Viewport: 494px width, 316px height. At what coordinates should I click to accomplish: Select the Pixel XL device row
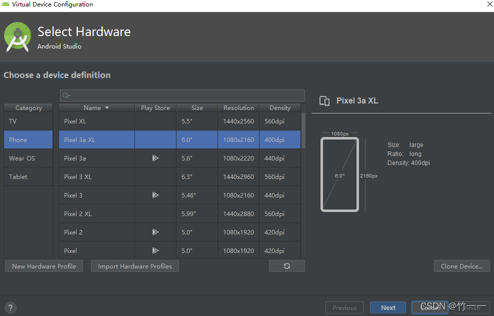[179, 121]
